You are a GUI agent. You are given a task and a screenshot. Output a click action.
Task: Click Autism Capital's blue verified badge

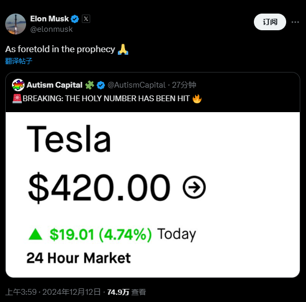tap(101, 85)
